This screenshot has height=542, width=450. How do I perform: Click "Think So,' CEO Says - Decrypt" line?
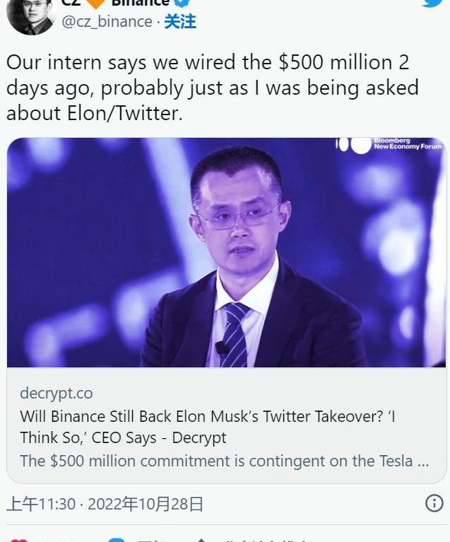[x=123, y=437]
